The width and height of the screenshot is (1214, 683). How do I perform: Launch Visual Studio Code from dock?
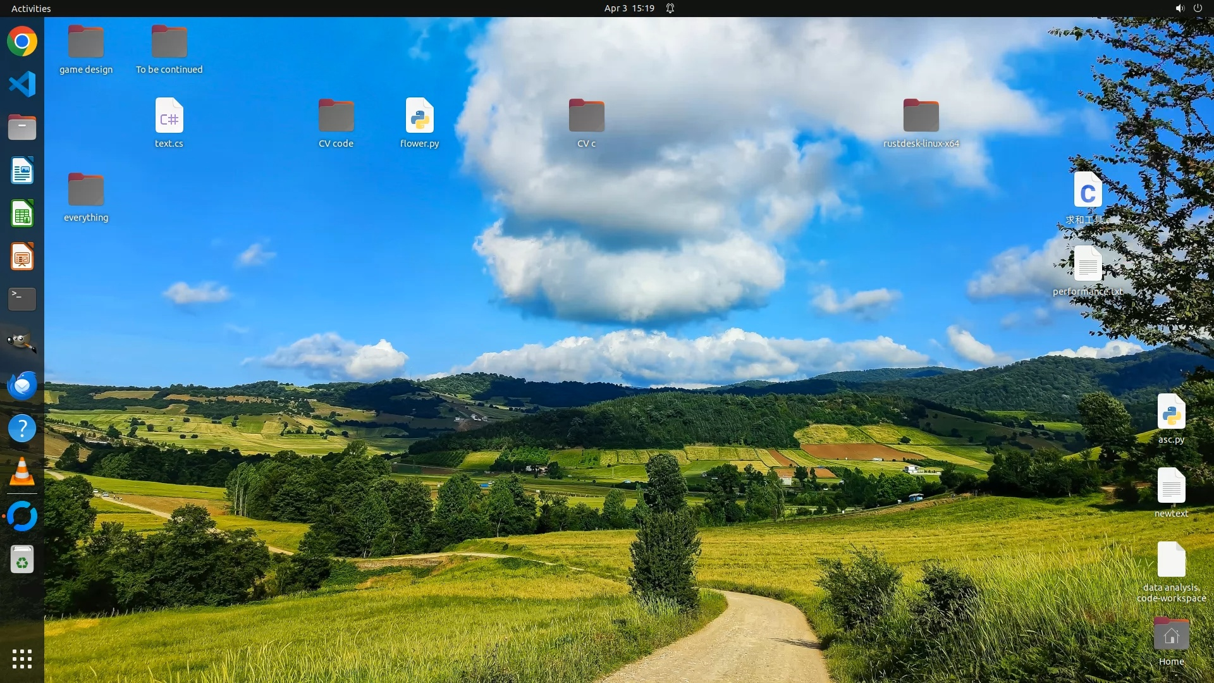tap(22, 84)
